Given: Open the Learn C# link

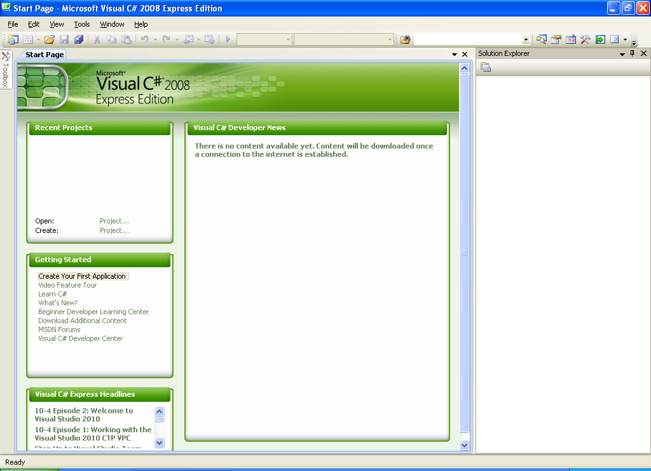Looking at the screenshot, I should point(52,294).
